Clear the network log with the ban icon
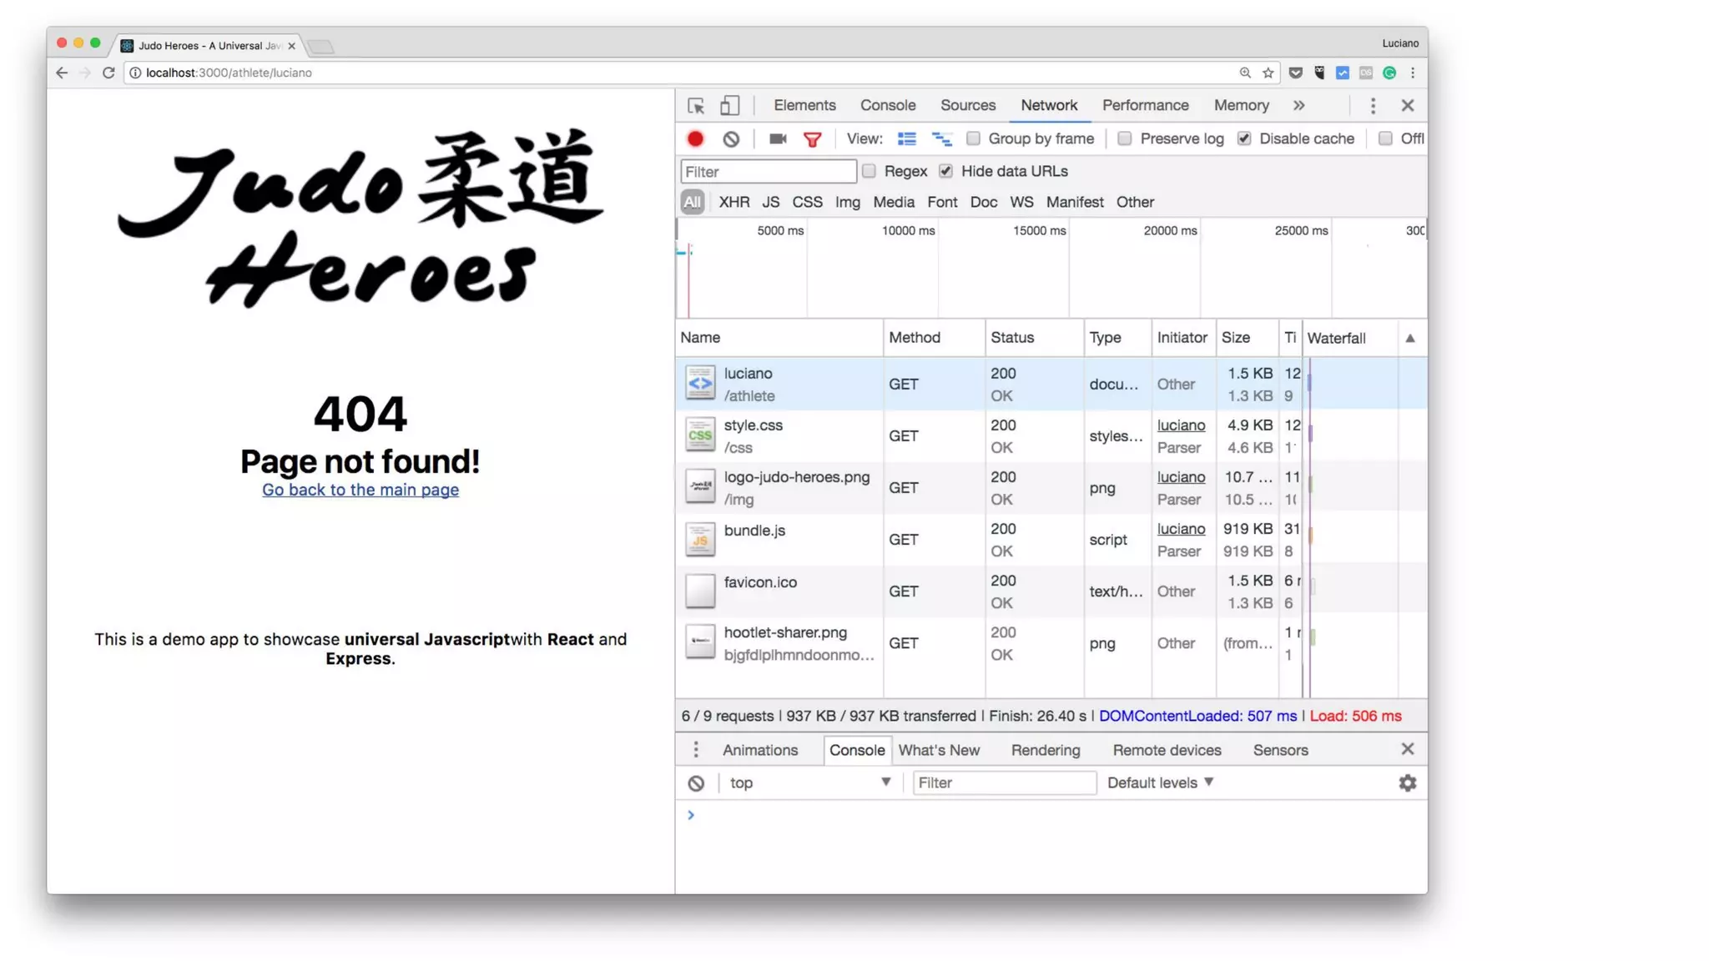 coord(731,138)
